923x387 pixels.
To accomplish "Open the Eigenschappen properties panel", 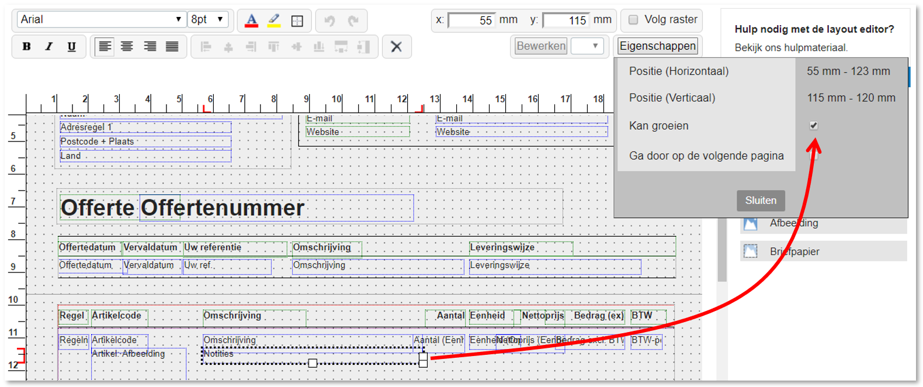I will pos(657,46).
